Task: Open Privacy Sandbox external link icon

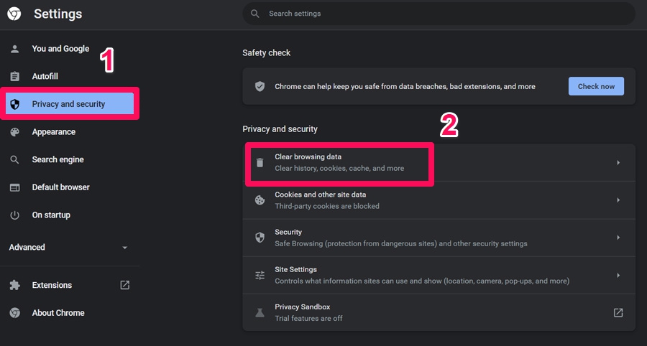Action: click(x=618, y=313)
